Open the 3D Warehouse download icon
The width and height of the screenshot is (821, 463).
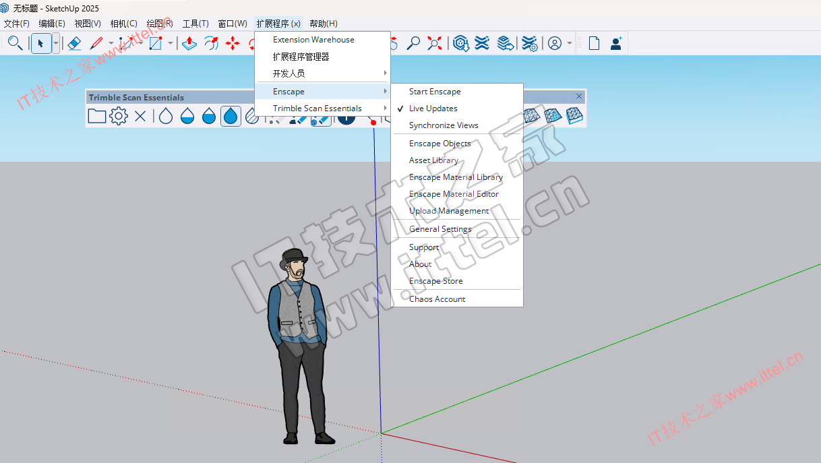pos(461,44)
